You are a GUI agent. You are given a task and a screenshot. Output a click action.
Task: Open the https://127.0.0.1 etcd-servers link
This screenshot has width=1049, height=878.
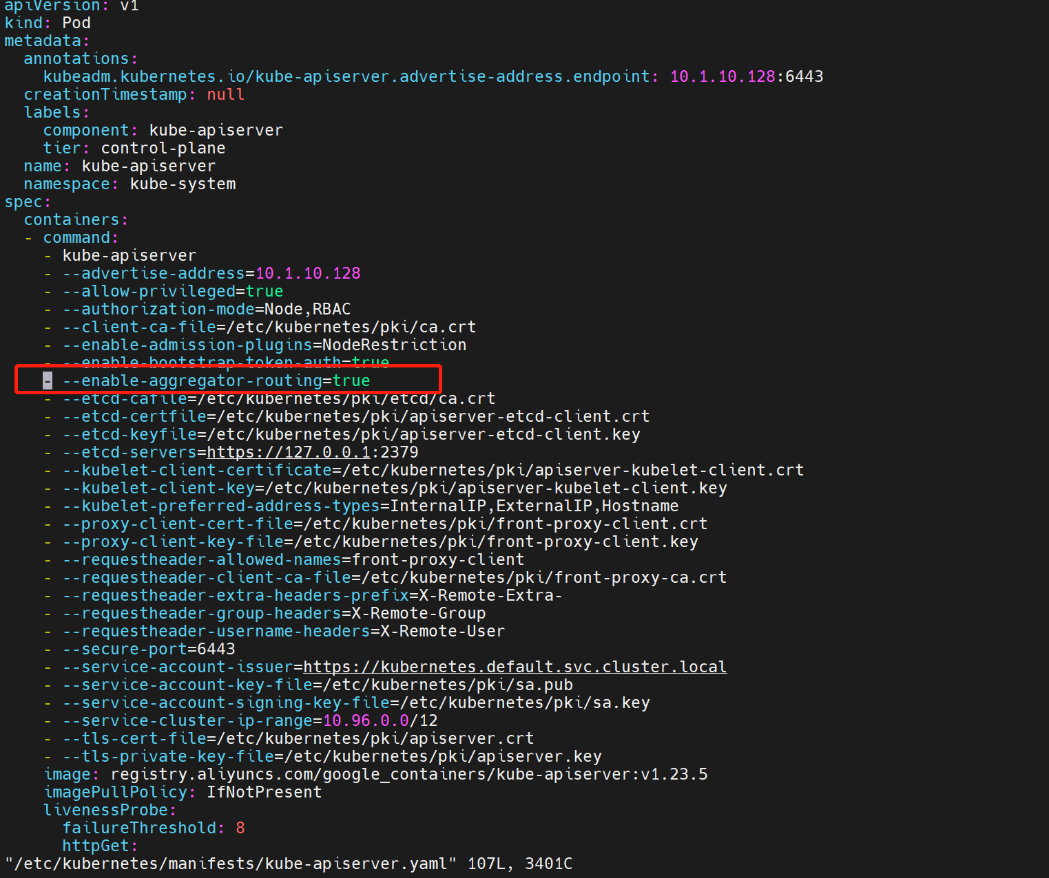click(x=289, y=452)
